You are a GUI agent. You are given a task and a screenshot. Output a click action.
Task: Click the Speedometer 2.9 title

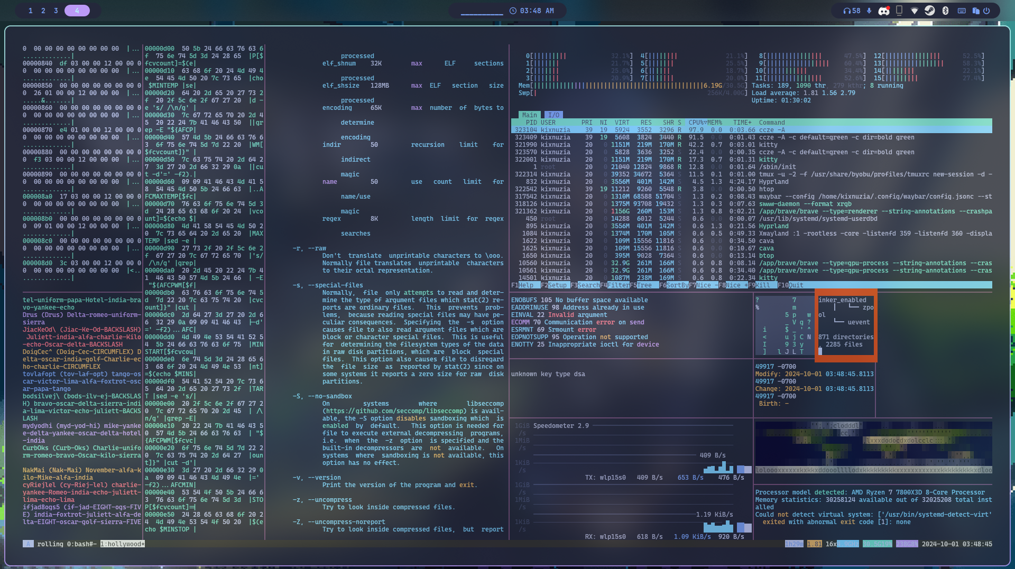pos(561,426)
